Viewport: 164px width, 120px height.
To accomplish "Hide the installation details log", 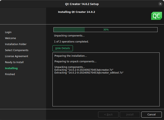I will (x=63, y=48).
